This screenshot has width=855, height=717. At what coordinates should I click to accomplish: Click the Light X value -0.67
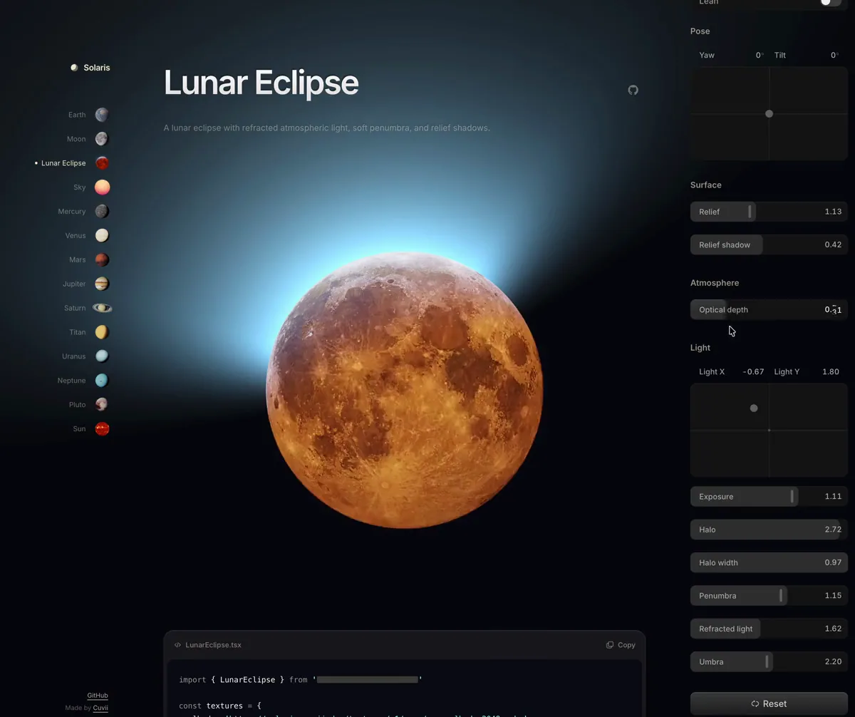pyautogui.click(x=753, y=372)
